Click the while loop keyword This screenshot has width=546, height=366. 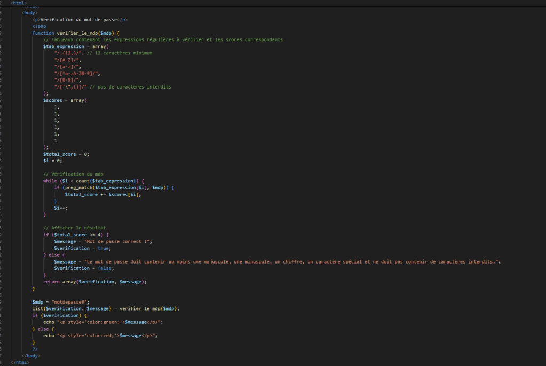[x=50, y=181]
